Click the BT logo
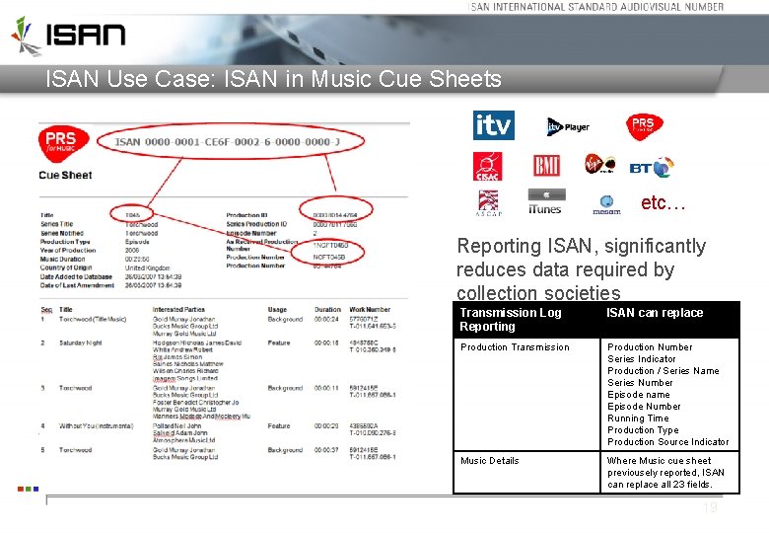The image size is (769, 533). (652, 168)
